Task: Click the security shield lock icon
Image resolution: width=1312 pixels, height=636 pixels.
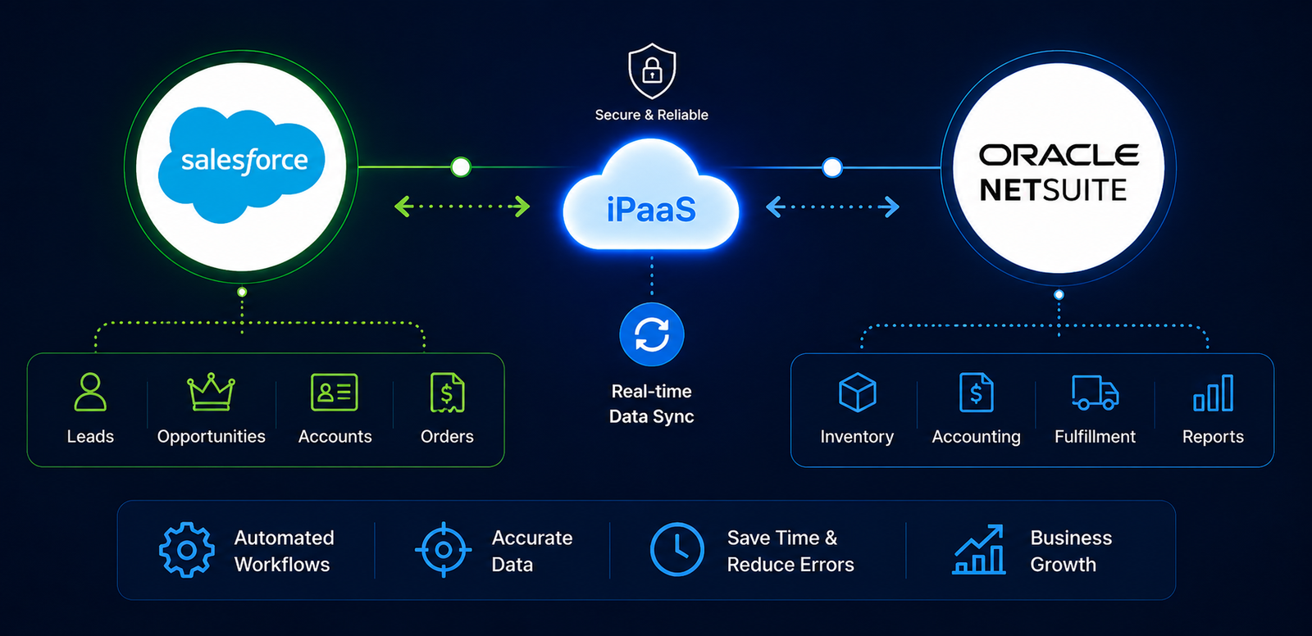Action: point(652,71)
